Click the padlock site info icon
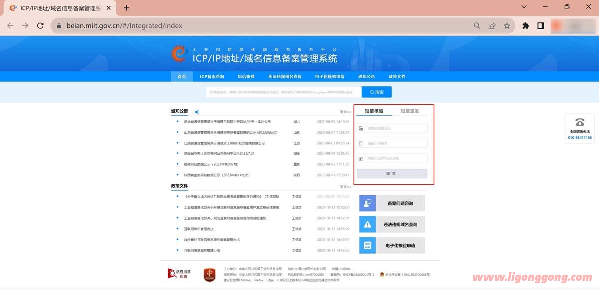The width and height of the screenshot is (599, 290). [x=59, y=26]
